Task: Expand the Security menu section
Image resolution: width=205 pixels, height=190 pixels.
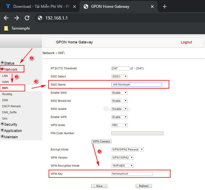Action: pyautogui.click(x=9, y=124)
